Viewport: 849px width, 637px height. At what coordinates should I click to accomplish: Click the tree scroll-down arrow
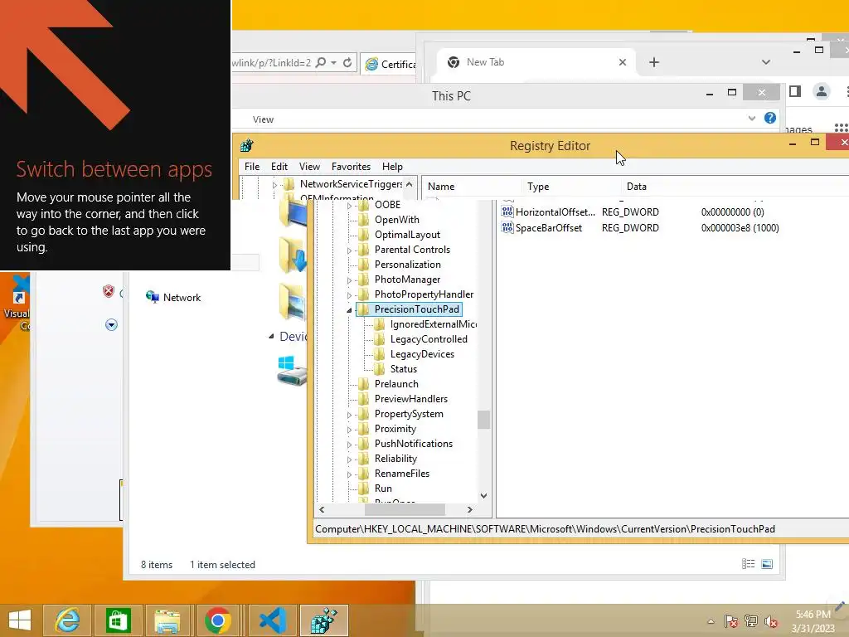point(483,496)
